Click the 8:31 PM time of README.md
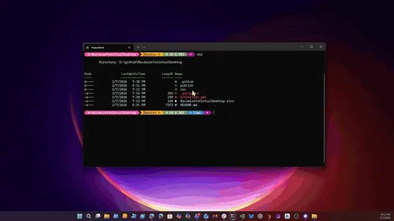 click(x=139, y=105)
